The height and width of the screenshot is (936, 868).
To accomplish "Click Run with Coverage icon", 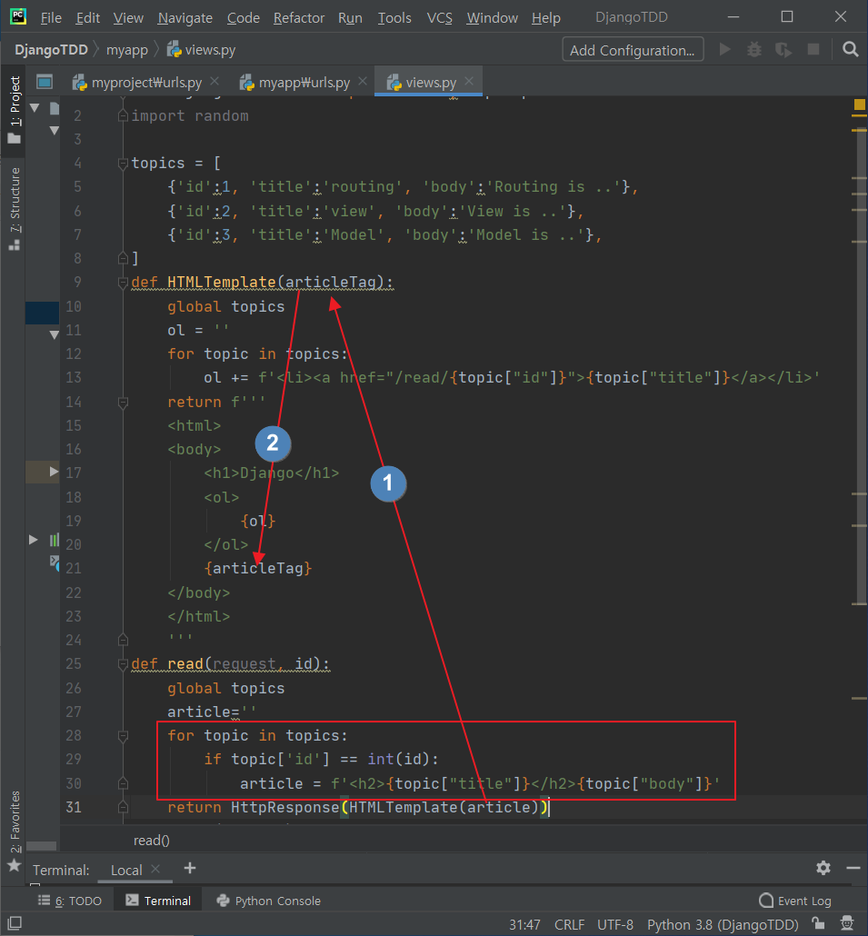I will point(783,50).
